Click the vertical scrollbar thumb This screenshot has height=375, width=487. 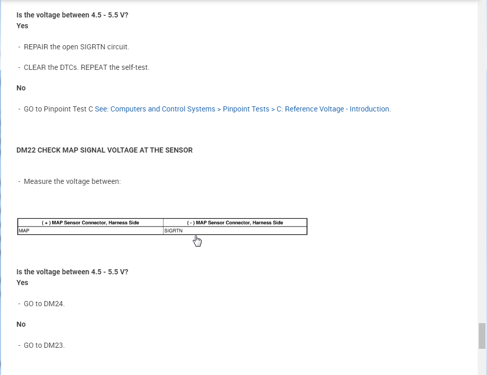pyautogui.click(x=482, y=336)
